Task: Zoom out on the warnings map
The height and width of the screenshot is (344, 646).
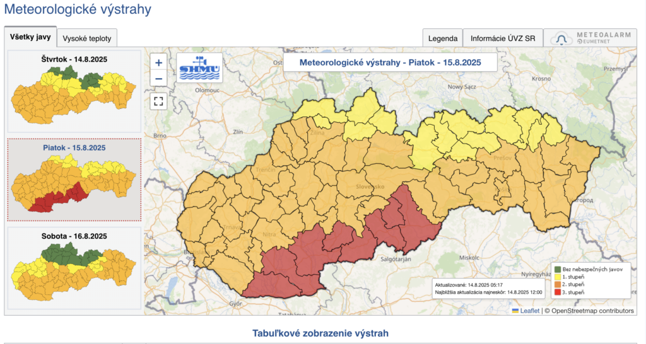Action: point(158,79)
